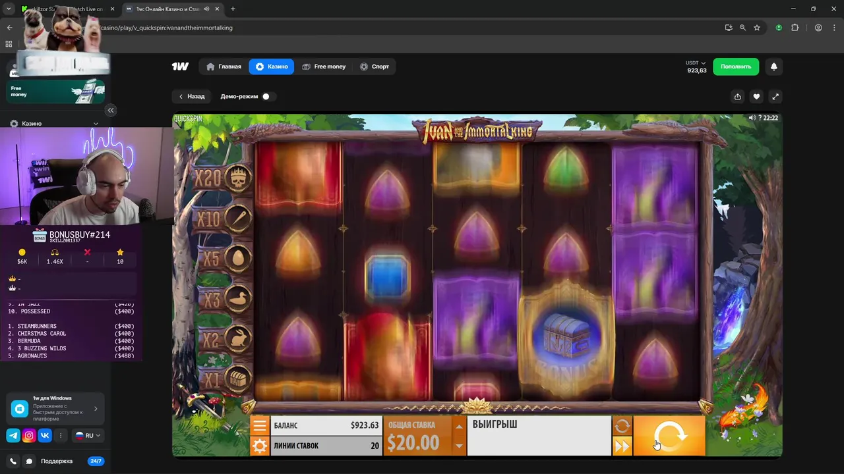Show more social links three dots
This screenshot has height=474, width=844.
61,435
